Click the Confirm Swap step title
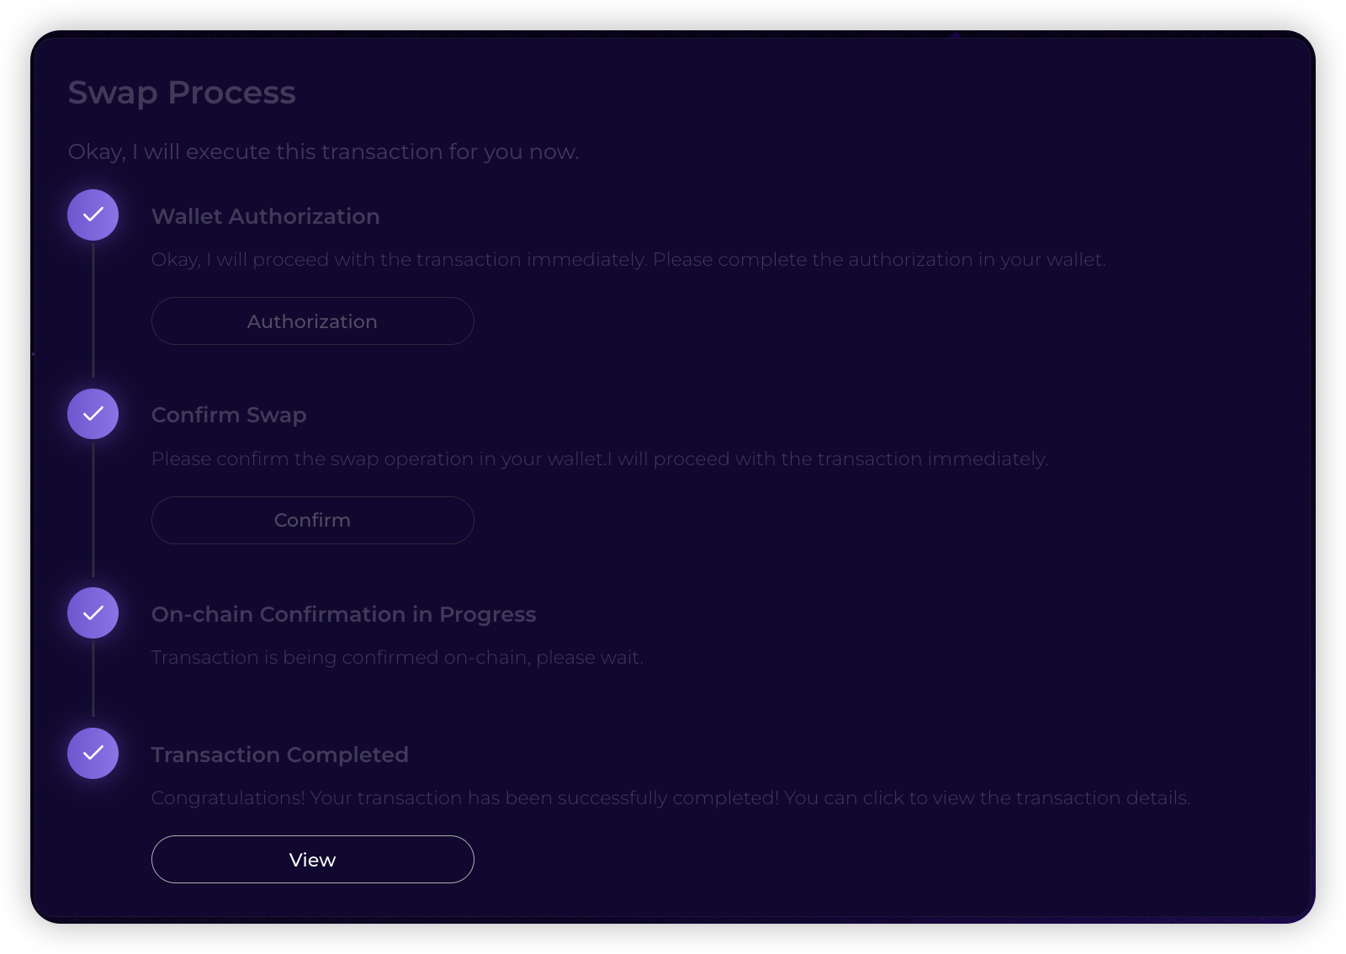Viewport: 1346px width, 954px height. (229, 416)
